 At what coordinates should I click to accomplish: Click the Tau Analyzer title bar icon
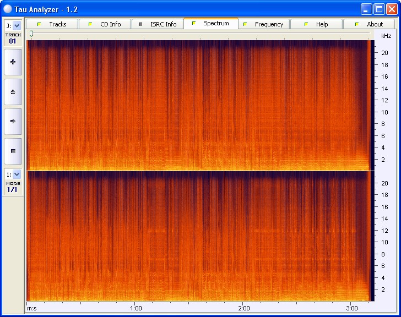pyautogui.click(x=8, y=9)
